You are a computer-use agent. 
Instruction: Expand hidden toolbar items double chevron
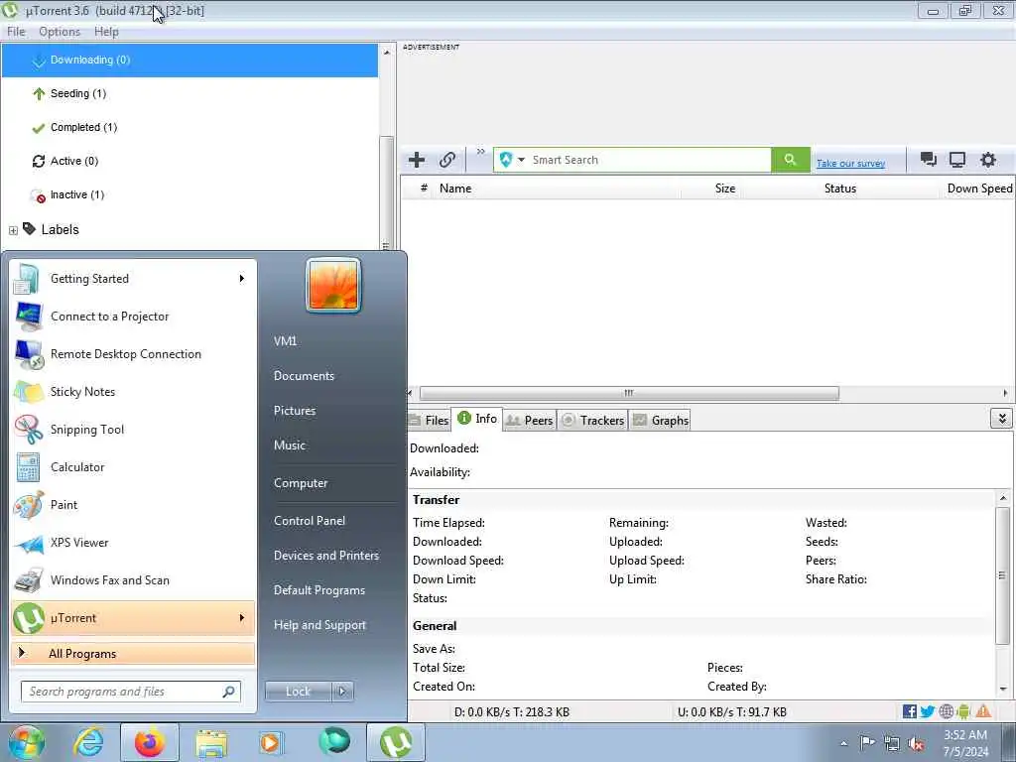[x=481, y=152]
